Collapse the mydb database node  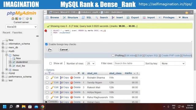[x=3, y=51]
